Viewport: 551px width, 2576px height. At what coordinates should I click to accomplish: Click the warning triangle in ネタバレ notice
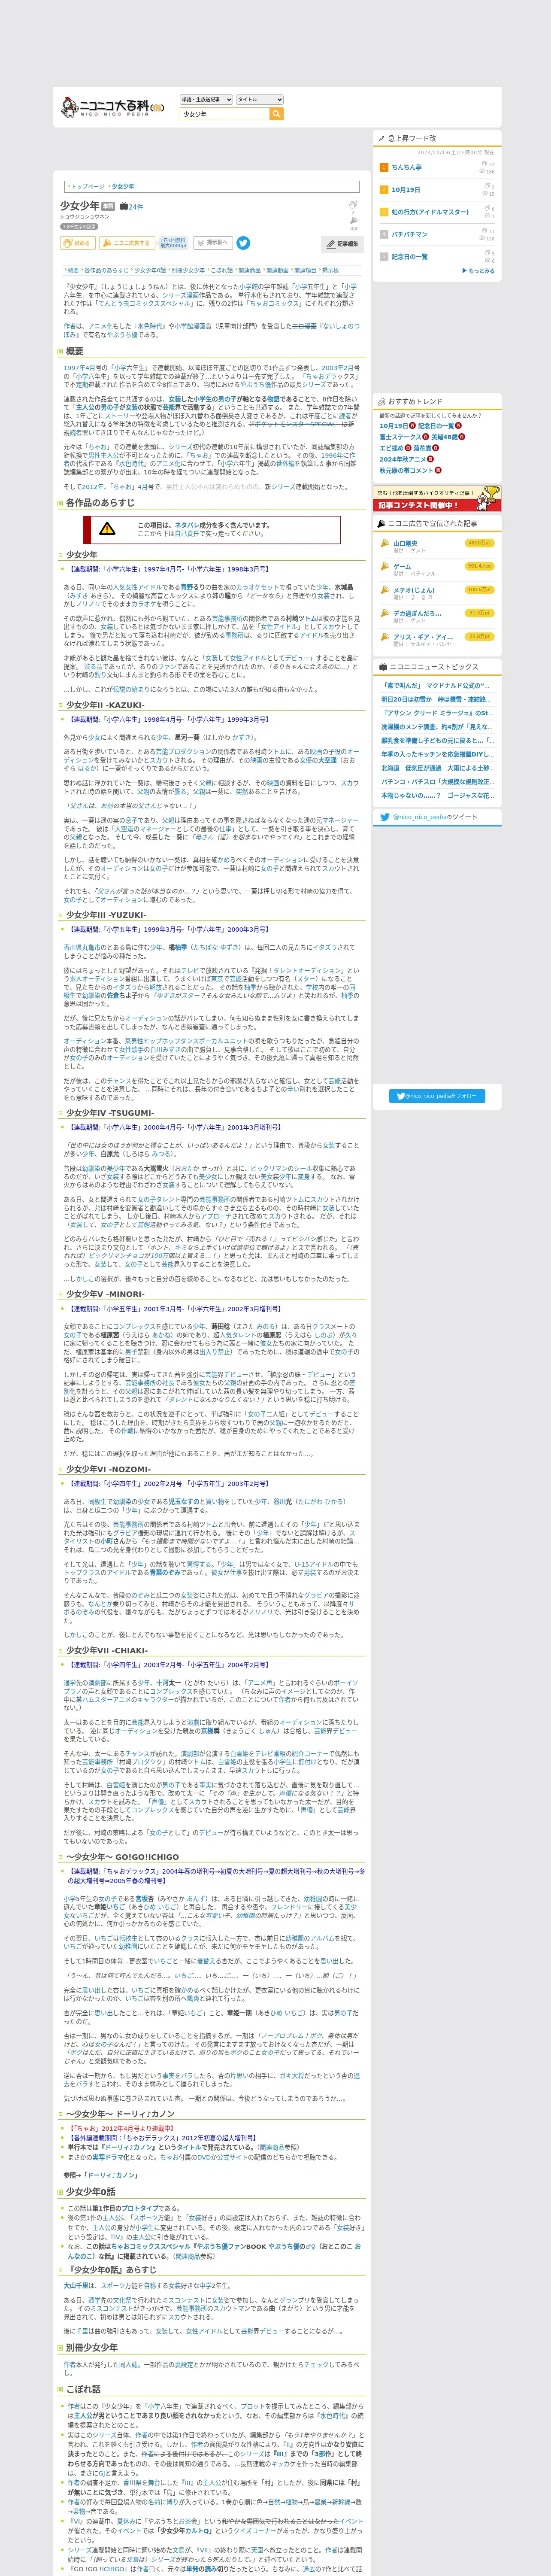(x=107, y=528)
